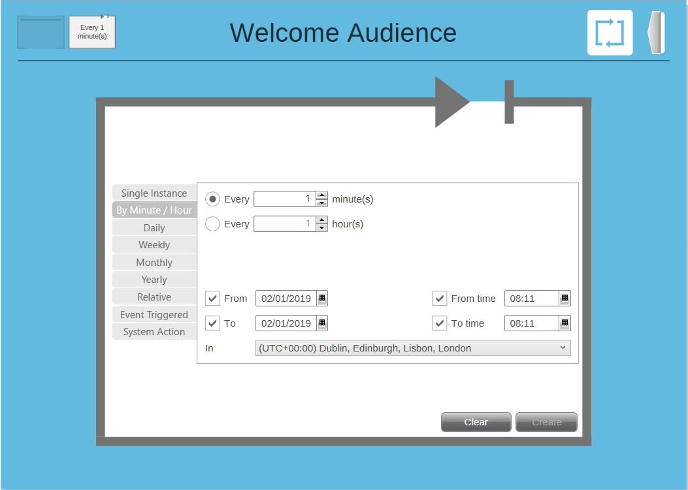Select the By Minute / Hour tab
Image resolution: width=688 pixels, height=490 pixels.
click(154, 210)
